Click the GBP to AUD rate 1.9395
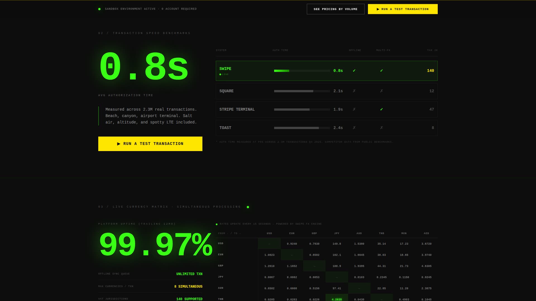Screen dimensions: 536x301 359,266
